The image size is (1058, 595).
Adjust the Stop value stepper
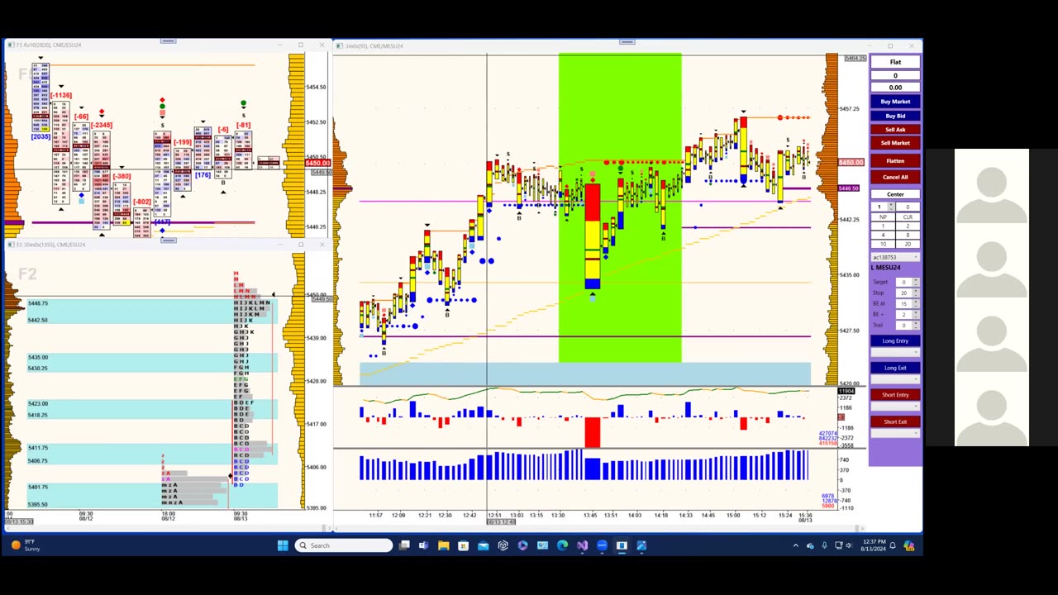[x=916, y=293]
